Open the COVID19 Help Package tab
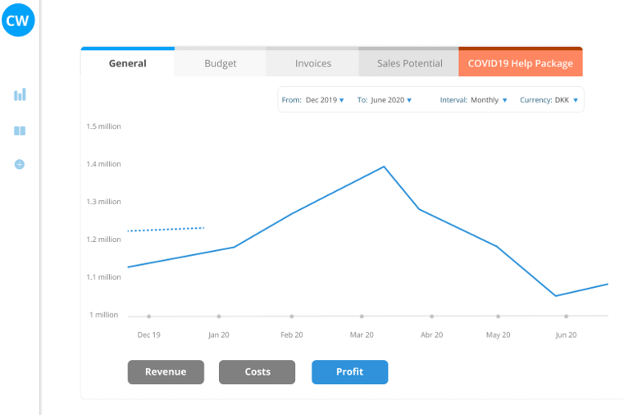 point(520,63)
